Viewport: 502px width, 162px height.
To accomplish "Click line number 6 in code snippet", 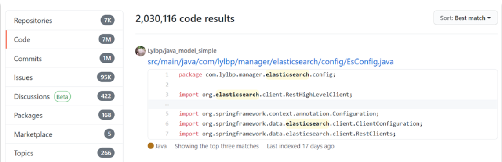I will click(x=167, y=124).
